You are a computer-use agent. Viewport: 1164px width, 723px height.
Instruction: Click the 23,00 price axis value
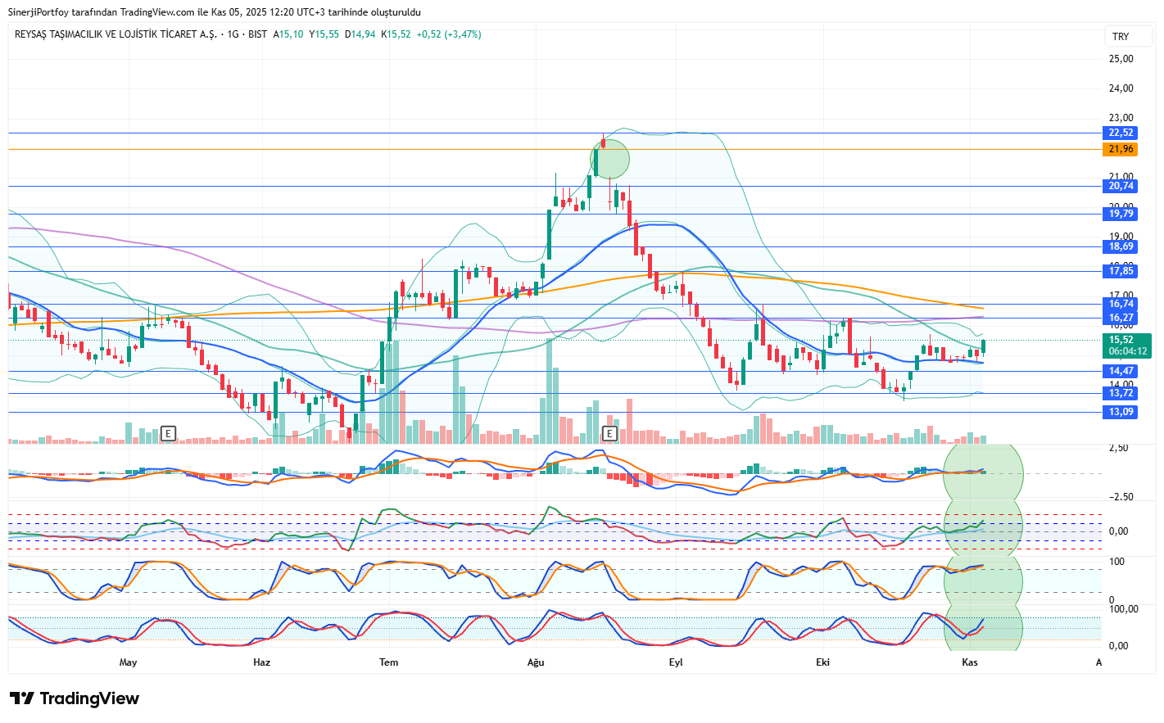(x=1121, y=118)
